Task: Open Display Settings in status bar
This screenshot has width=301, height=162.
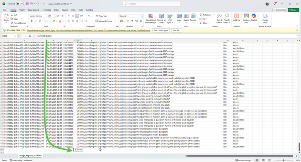Action: click(243, 160)
